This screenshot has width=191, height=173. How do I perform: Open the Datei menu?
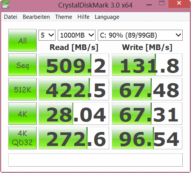[11, 17]
